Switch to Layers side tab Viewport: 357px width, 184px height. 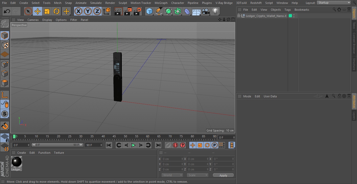(x=354, y=115)
